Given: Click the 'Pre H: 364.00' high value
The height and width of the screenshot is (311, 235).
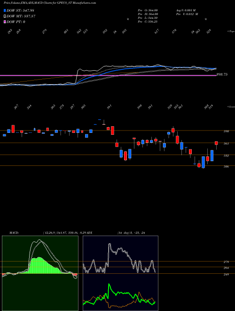Looking at the screenshot, I should 148,14.
